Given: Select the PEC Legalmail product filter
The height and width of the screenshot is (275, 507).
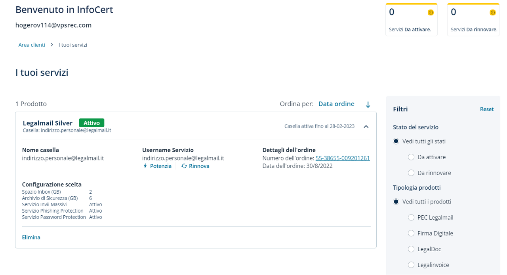Looking at the screenshot, I should 411,218.
